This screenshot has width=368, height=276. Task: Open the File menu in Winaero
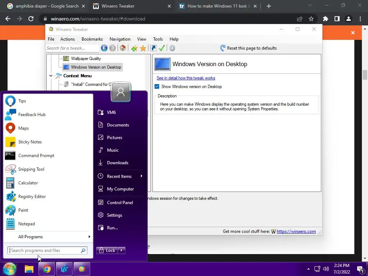pos(51,39)
